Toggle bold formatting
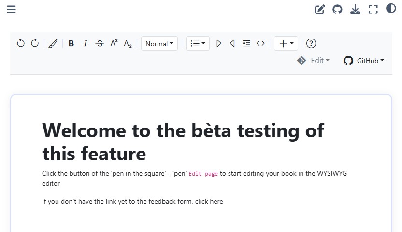 point(71,43)
